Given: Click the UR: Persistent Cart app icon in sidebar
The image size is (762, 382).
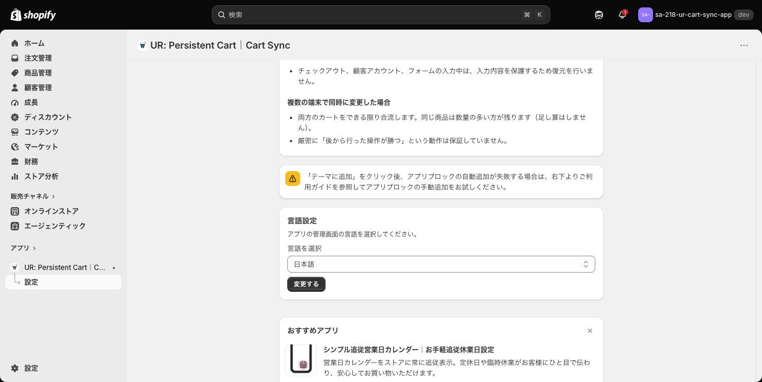Looking at the screenshot, I should (15, 267).
